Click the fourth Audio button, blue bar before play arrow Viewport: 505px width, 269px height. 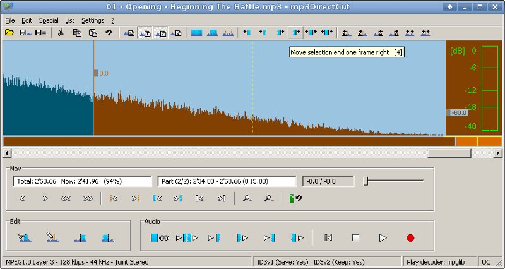click(242, 238)
